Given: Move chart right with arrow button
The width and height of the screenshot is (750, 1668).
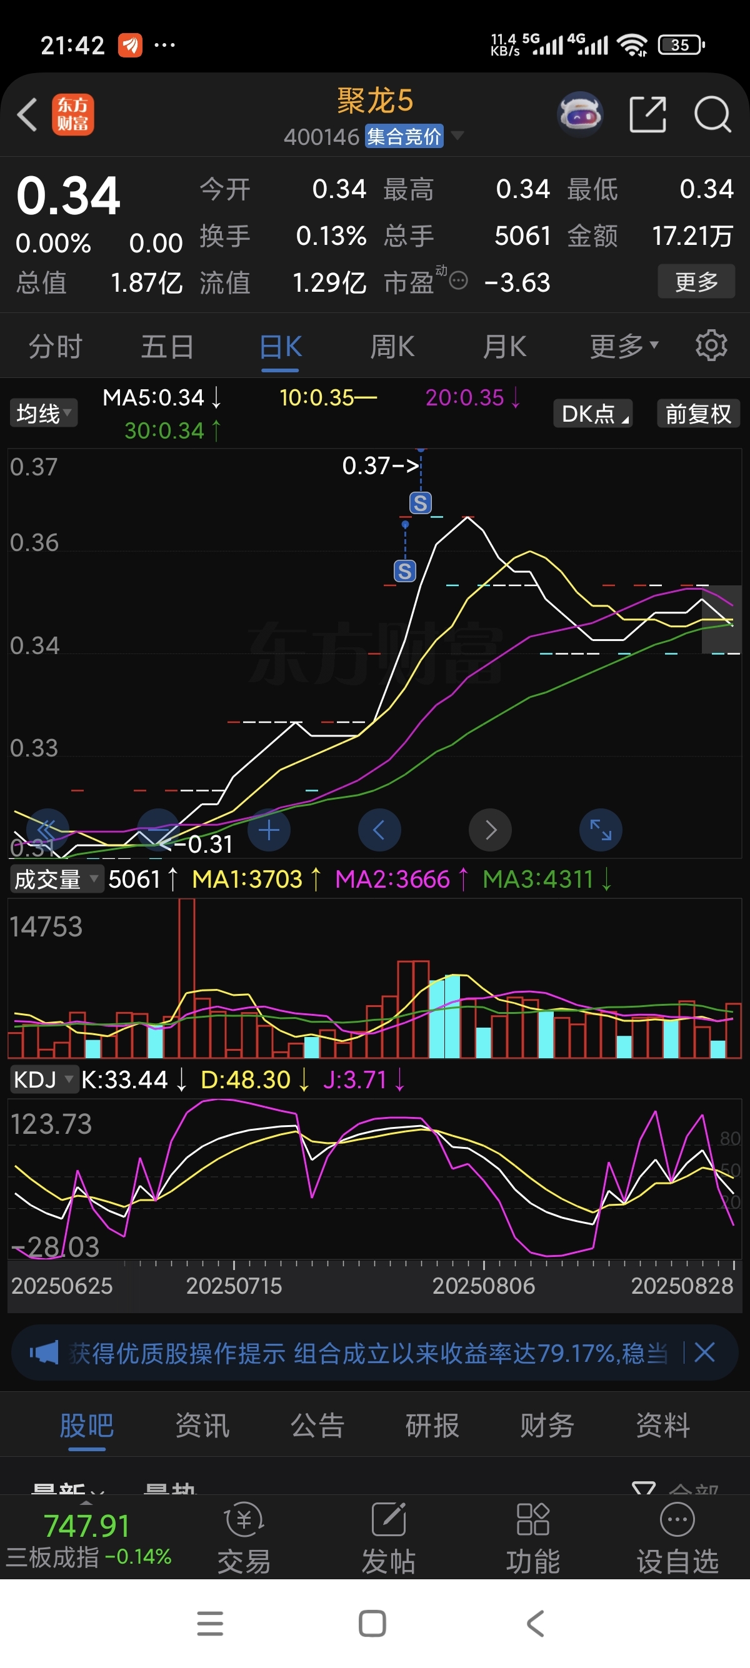Looking at the screenshot, I should [490, 830].
